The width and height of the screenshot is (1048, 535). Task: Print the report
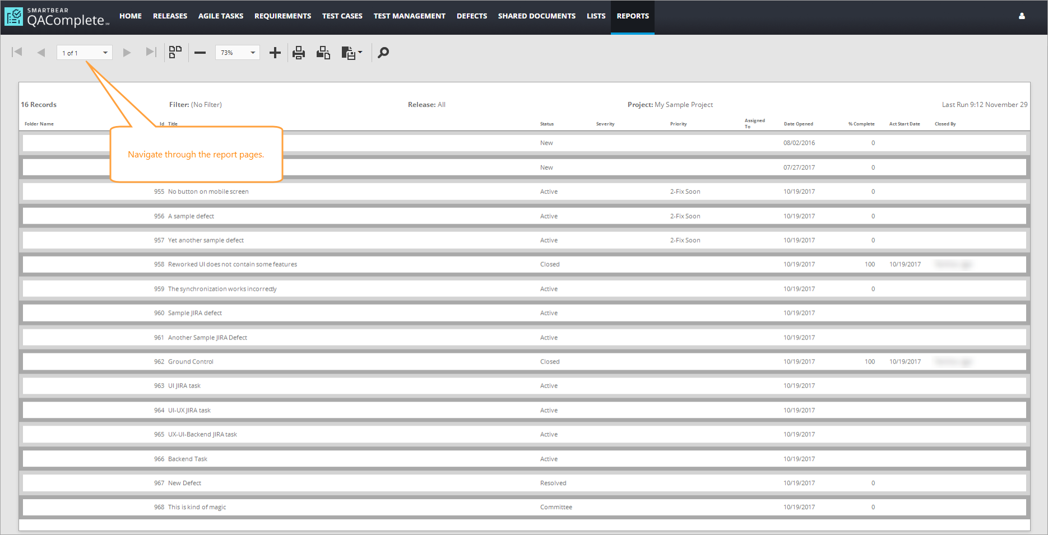299,53
